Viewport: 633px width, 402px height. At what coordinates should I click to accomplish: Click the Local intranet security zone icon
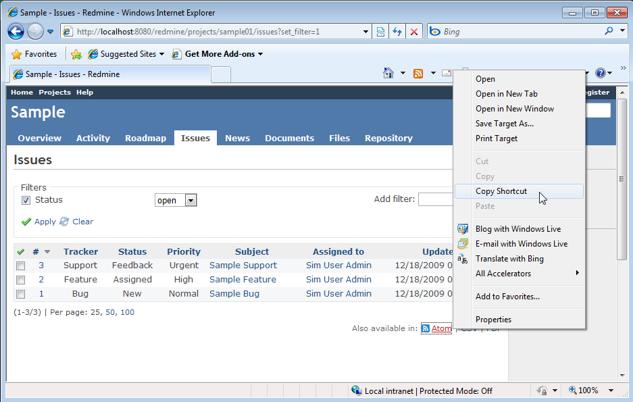(x=356, y=391)
